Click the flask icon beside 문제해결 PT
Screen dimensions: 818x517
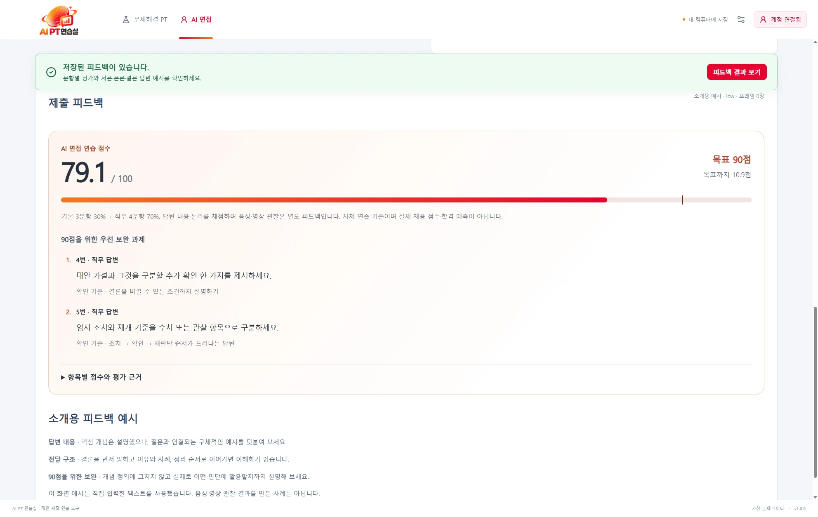(126, 19)
